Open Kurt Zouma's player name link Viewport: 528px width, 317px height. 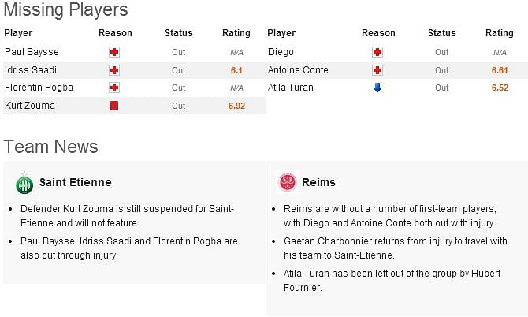(30, 106)
